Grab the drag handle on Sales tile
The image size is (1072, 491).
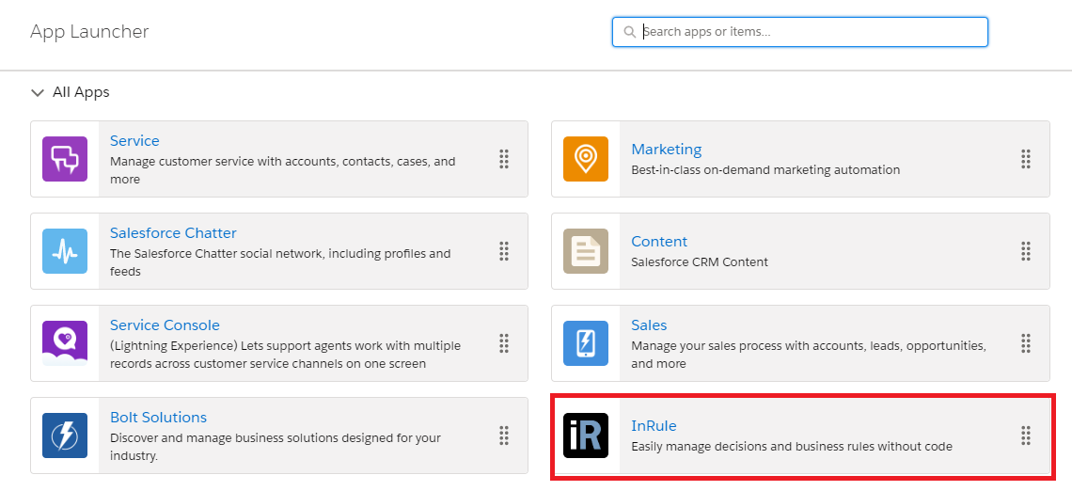1026,343
